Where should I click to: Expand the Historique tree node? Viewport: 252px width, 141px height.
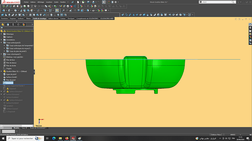[1, 34]
